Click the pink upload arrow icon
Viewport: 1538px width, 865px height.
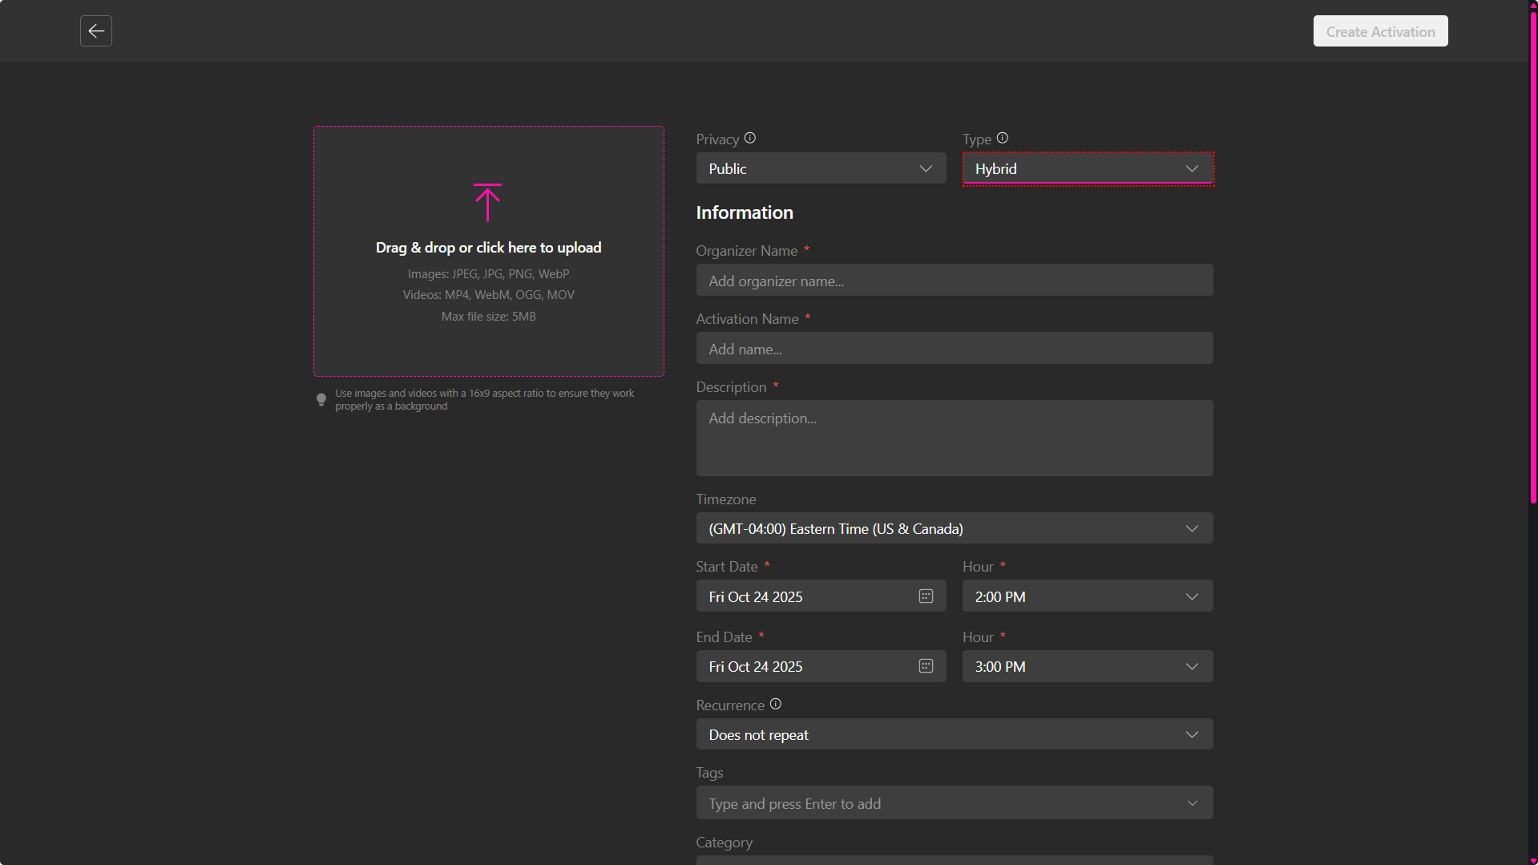[487, 203]
